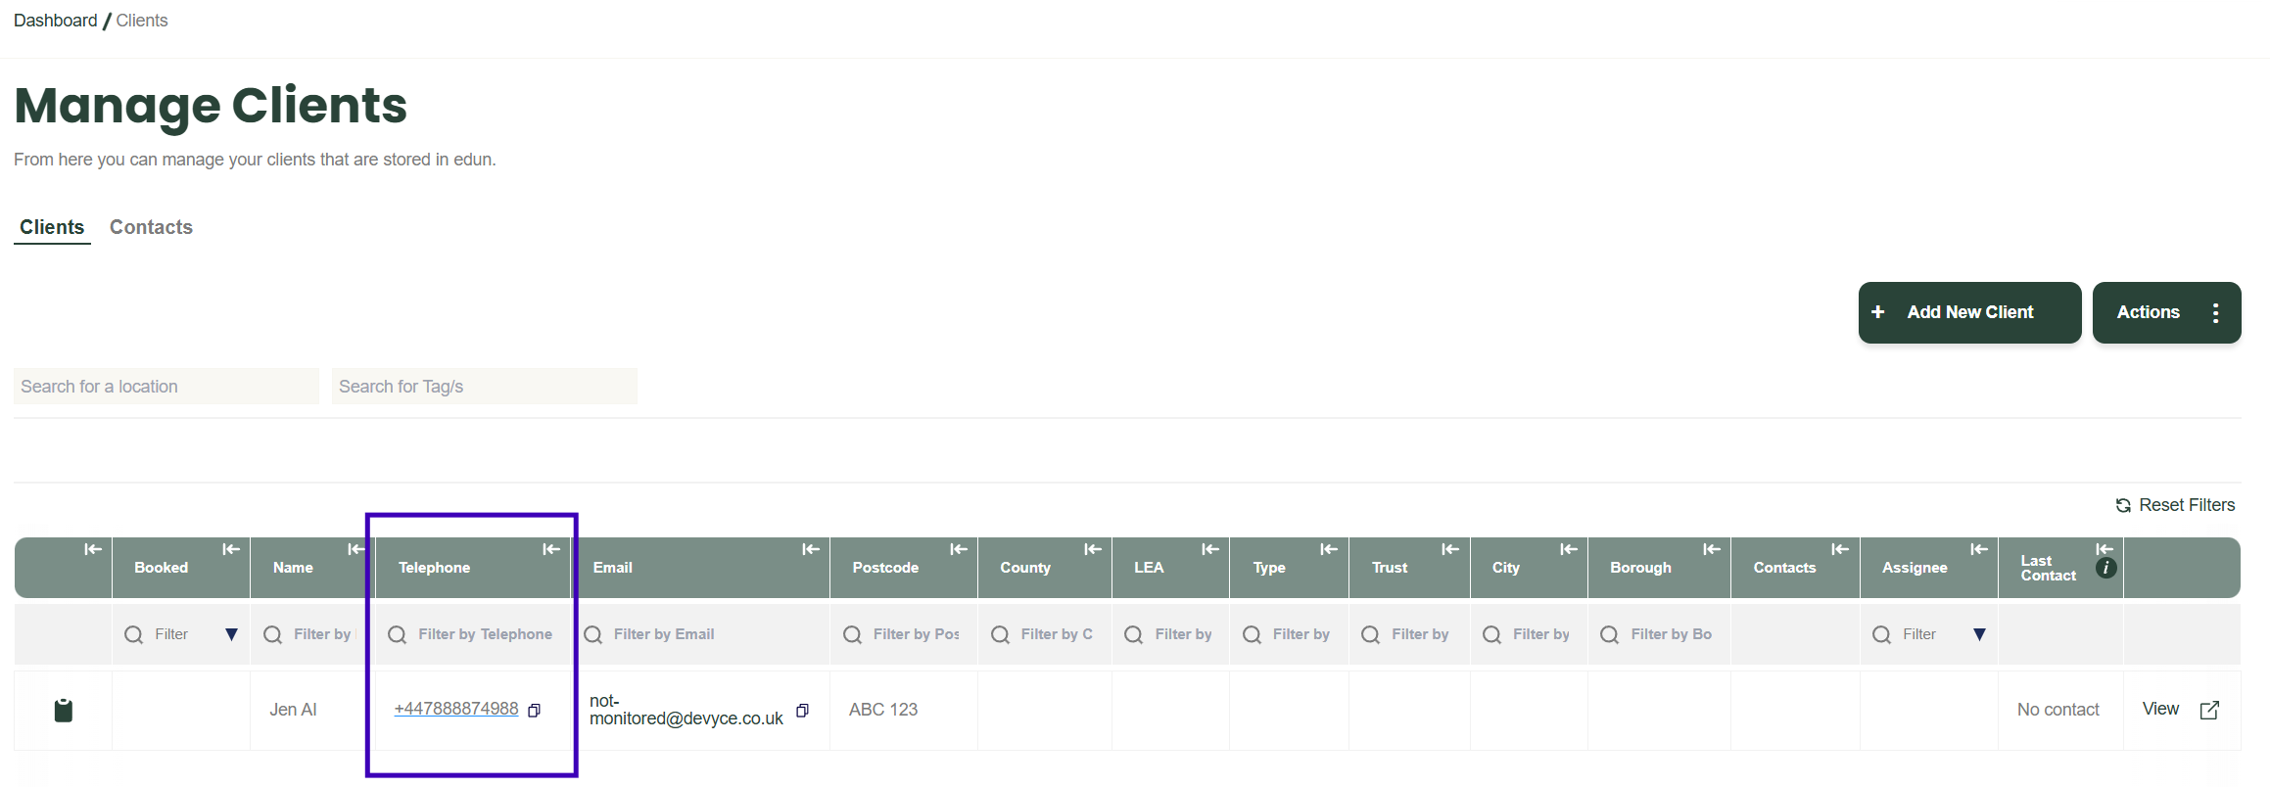Click the Add New Client button

pyautogui.click(x=1970, y=312)
